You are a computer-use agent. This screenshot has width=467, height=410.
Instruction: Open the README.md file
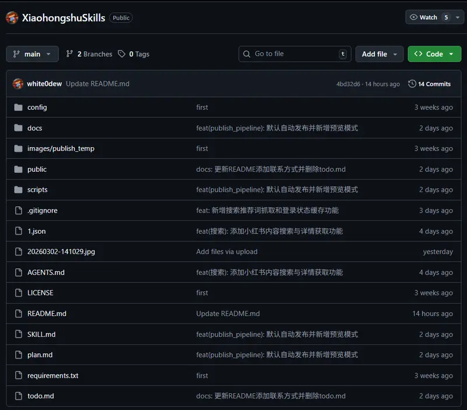pyautogui.click(x=47, y=314)
